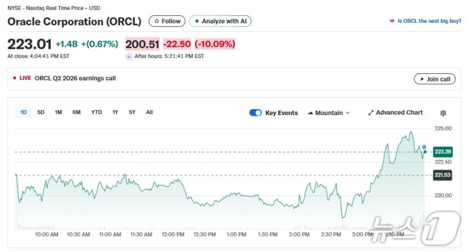Select the 1D time range tab

[x=23, y=112]
